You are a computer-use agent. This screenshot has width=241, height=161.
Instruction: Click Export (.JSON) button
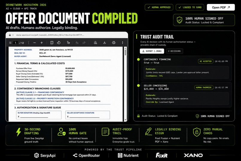point(152,51)
